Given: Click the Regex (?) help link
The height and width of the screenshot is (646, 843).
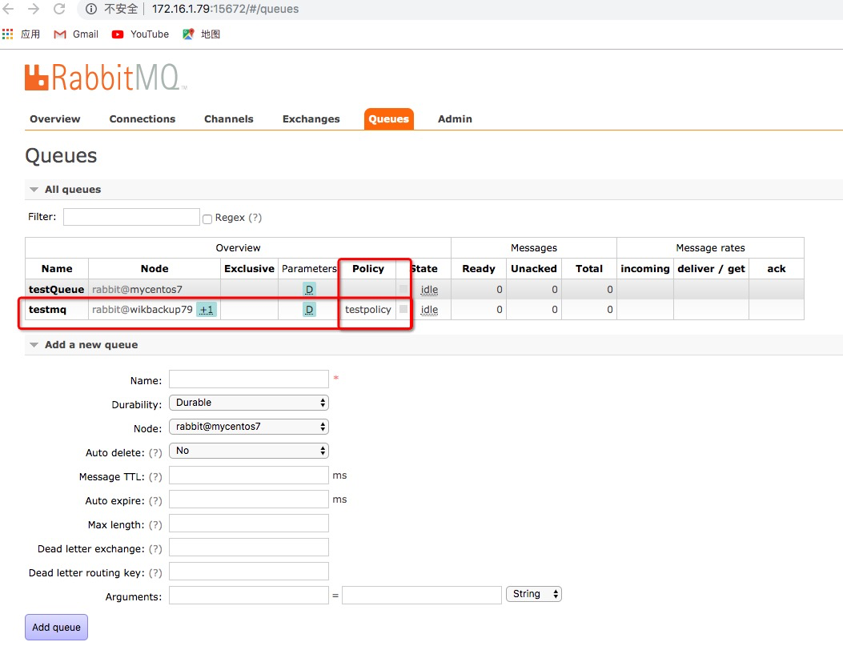Looking at the screenshot, I should tap(255, 218).
